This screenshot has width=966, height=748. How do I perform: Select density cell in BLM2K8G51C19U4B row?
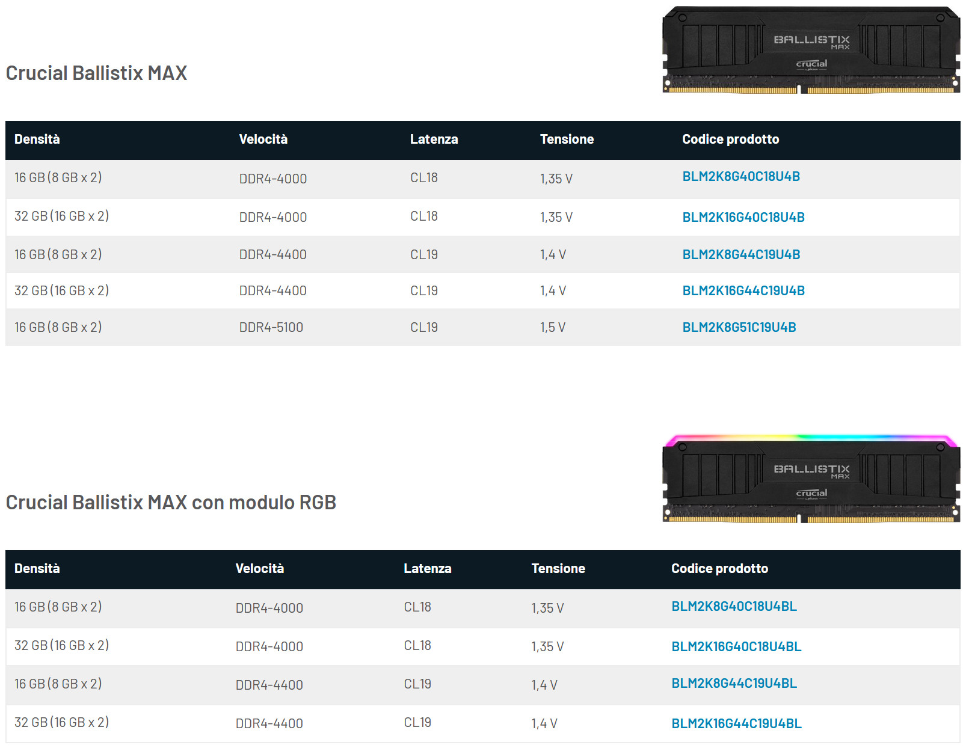coord(58,328)
